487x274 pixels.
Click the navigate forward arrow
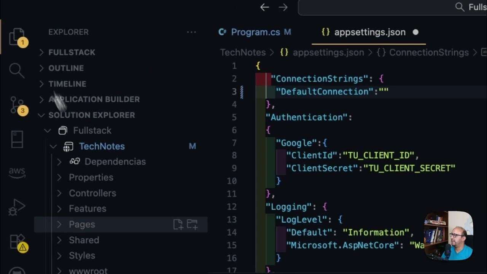tap(283, 7)
